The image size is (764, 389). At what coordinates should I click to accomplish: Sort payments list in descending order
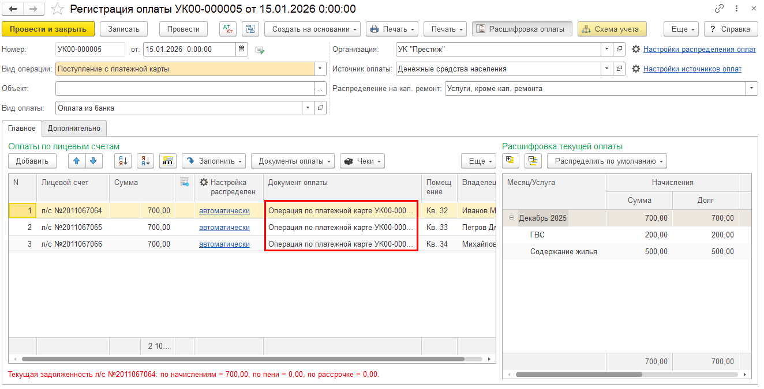145,161
